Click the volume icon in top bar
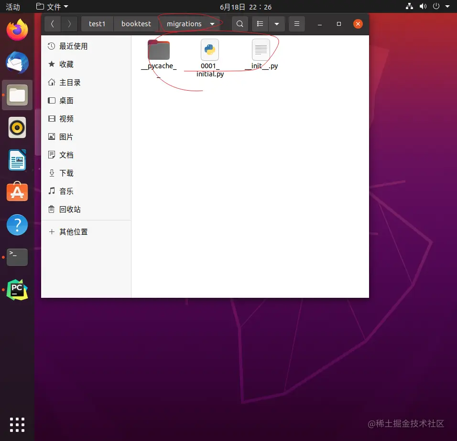The height and width of the screenshot is (441, 457). click(423, 6)
